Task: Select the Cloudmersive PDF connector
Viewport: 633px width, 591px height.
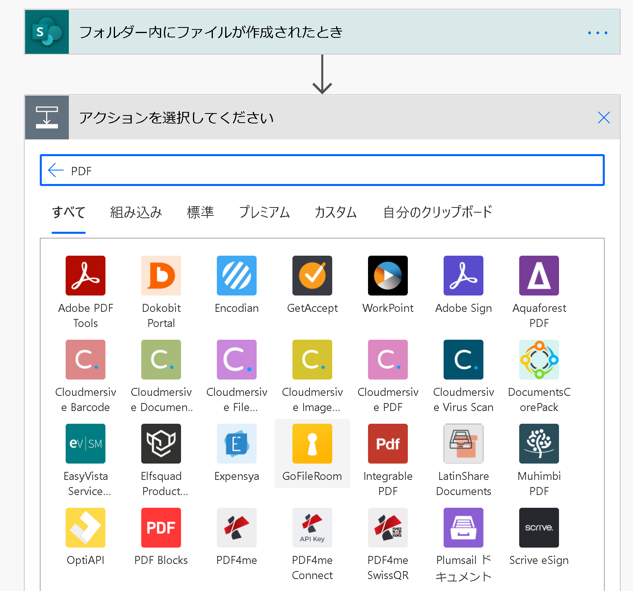Action: pos(388,360)
